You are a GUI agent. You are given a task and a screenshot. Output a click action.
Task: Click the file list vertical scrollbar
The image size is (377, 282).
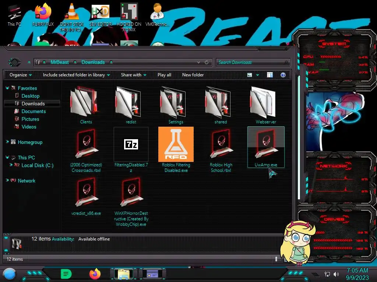tap(299, 138)
